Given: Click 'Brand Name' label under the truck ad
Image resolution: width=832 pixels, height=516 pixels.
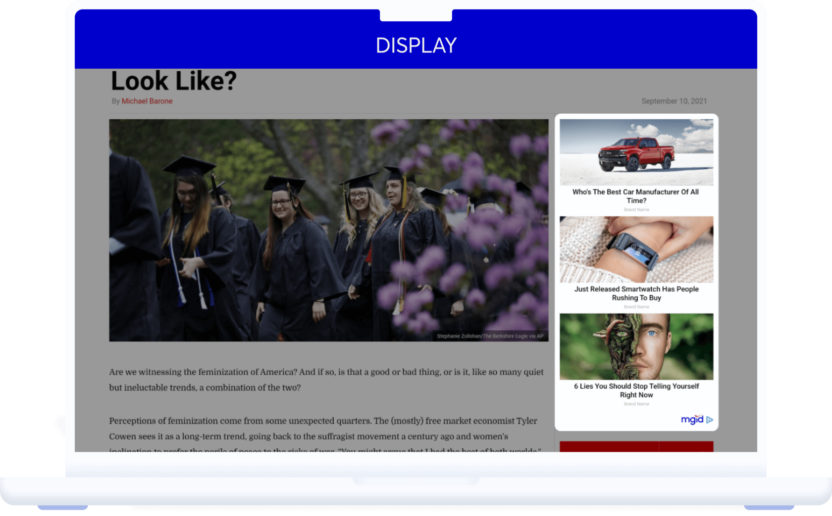Looking at the screenshot, I should (636, 210).
